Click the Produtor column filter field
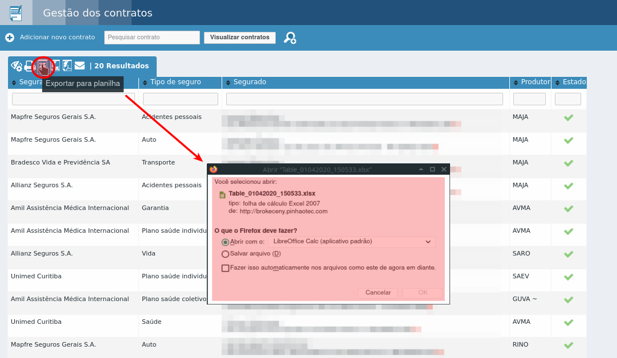The height and width of the screenshot is (358, 617). click(x=529, y=99)
